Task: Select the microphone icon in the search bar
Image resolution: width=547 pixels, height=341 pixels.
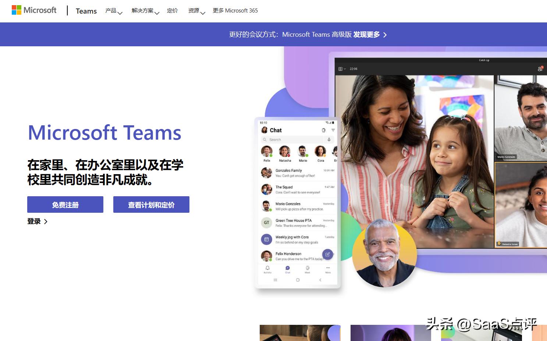Action: [329, 140]
